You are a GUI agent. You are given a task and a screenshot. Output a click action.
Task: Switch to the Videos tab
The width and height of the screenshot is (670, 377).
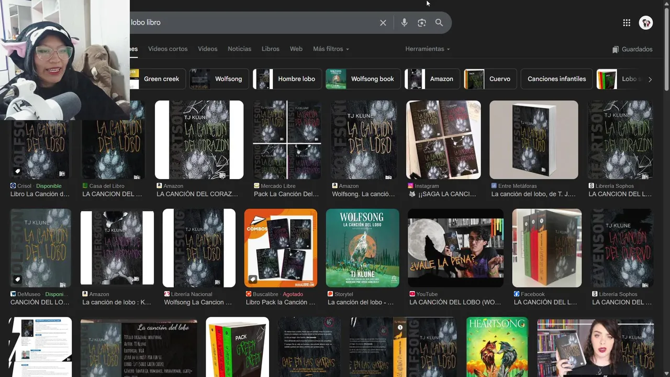(207, 49)
